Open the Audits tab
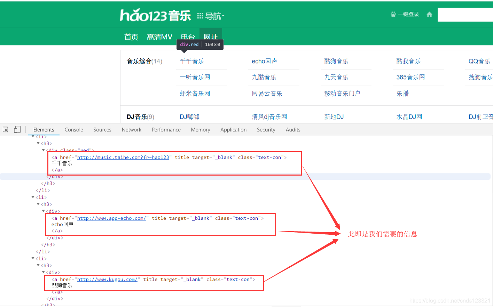The width and height of the screenshot is (493, 307). coord(293,130)
